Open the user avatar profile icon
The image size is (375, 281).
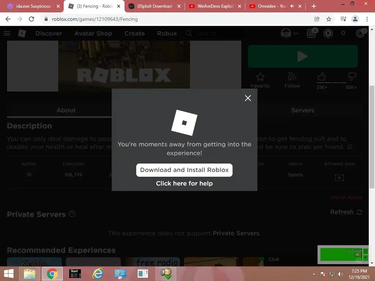[286, 33]
